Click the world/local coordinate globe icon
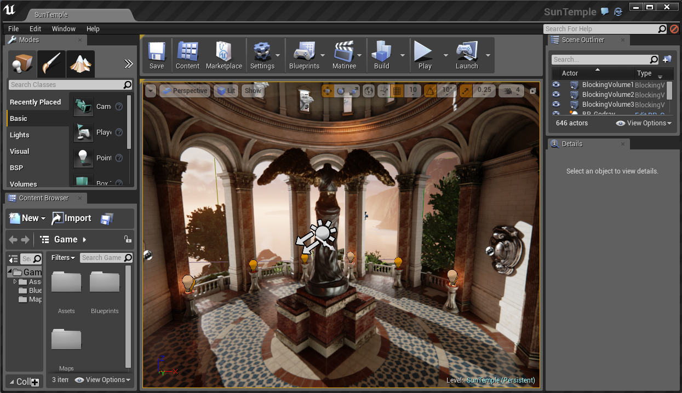682x393 pixels. pos(369,91)
